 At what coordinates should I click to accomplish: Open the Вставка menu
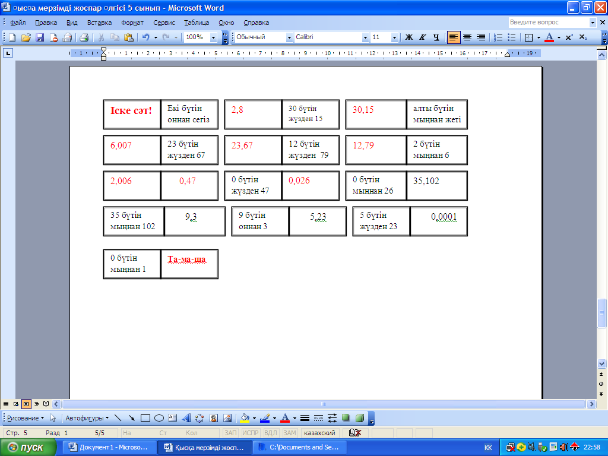(x=99, y=23)
